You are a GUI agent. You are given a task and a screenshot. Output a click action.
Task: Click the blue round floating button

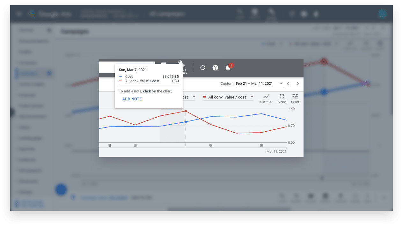pos(61,190)
